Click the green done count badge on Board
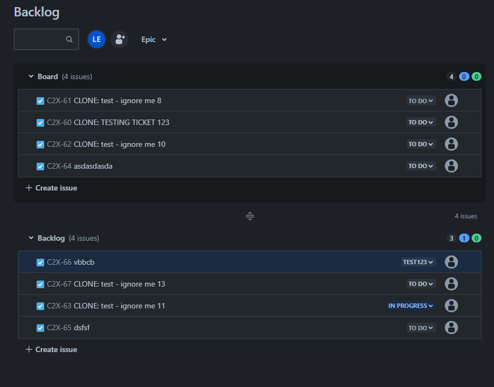This screenshot has width=494, height=387. [476, 76]
